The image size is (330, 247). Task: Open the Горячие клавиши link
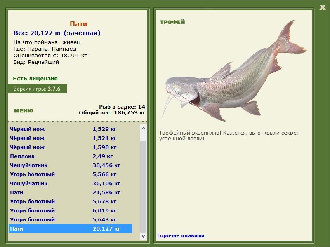[x=181, y=235]
